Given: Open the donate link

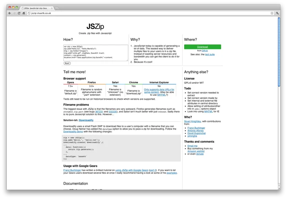Looking at the screenshot, I should (x=200, y=154).
